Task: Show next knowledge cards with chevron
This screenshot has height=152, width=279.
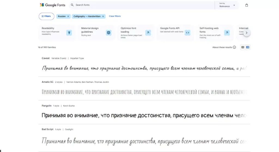Action: point(246,33)
